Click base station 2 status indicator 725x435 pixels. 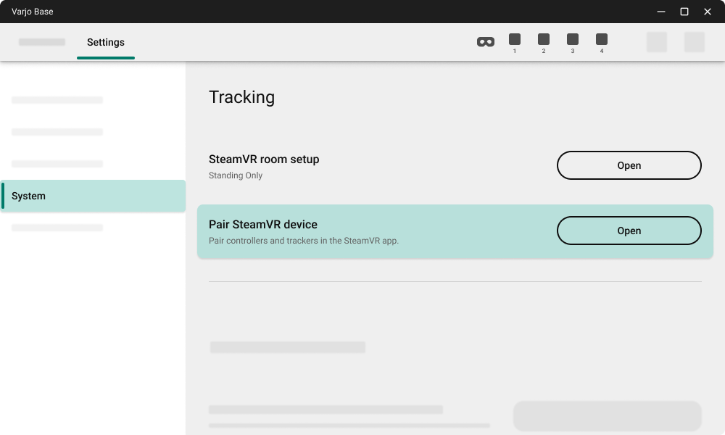point(544,38)
